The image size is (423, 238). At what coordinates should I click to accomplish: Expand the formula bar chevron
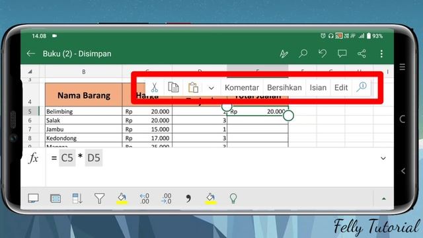[383, 158]
